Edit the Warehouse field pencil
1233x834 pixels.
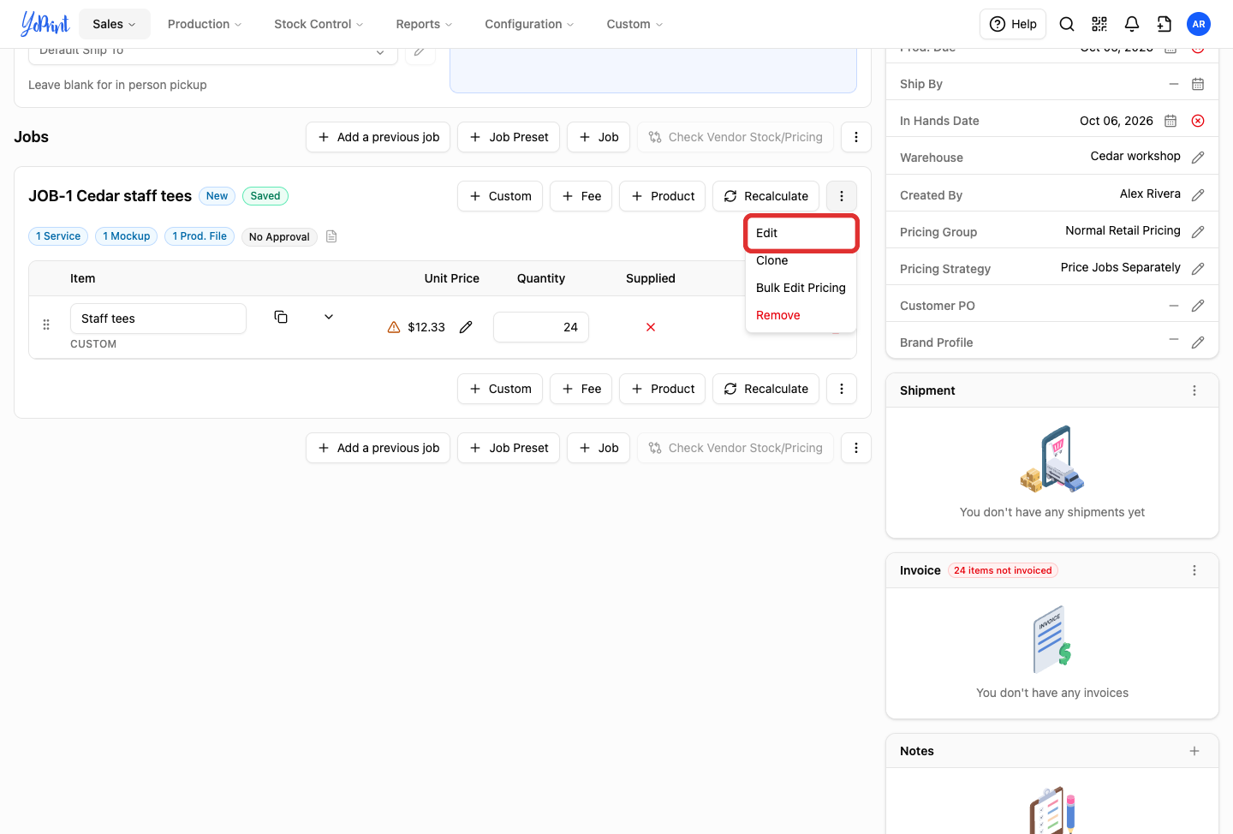[x=1198, y=158]
